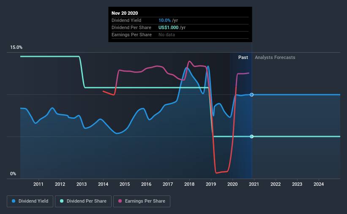The height and width of the screenshot is (214, 347).
Task: Click the 2024 x-axis year label
Action: [318, 184]
